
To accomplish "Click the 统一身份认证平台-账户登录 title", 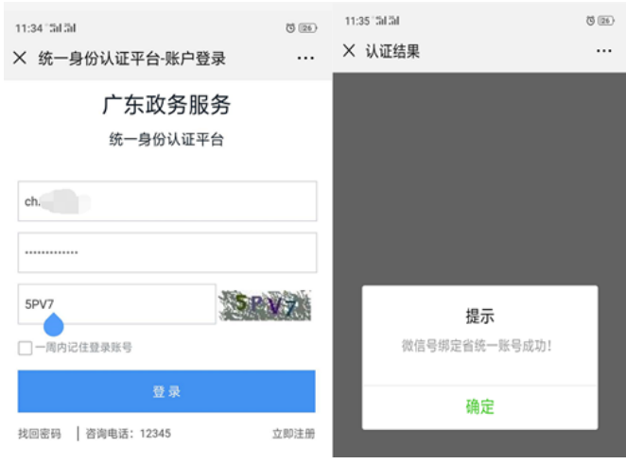I will coord(132,59).
